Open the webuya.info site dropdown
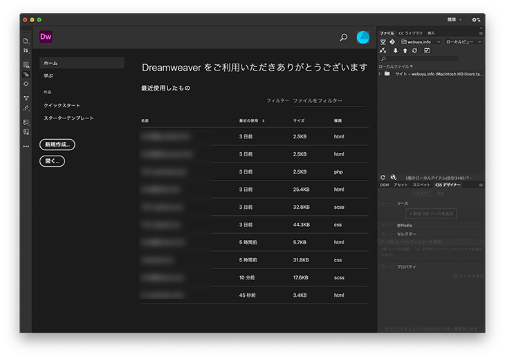Image resolution: width=505 pixels, height=359 pixels. coord(421,42)
